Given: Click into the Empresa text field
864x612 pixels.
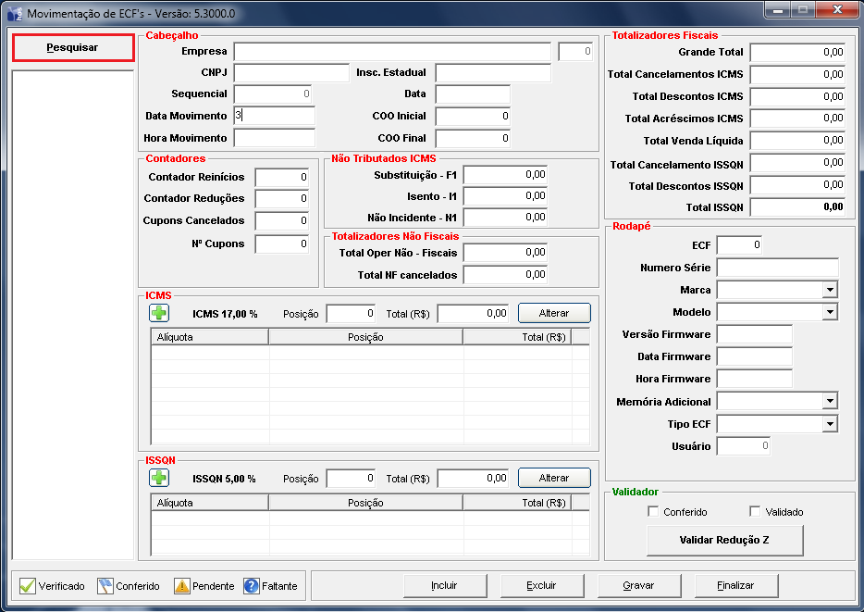Looking at the screenshot, I should tap(392, 51).
